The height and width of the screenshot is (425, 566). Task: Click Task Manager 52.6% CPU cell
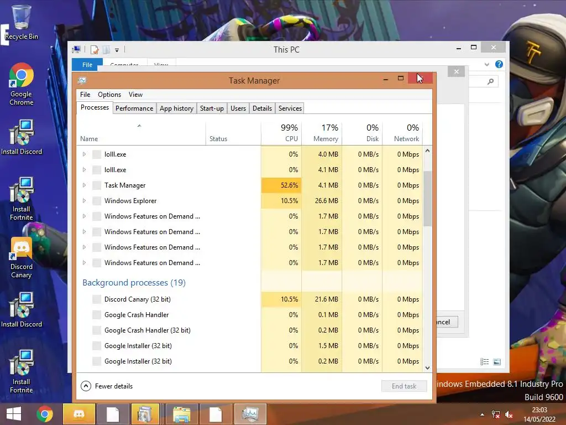tap(281, 185)
